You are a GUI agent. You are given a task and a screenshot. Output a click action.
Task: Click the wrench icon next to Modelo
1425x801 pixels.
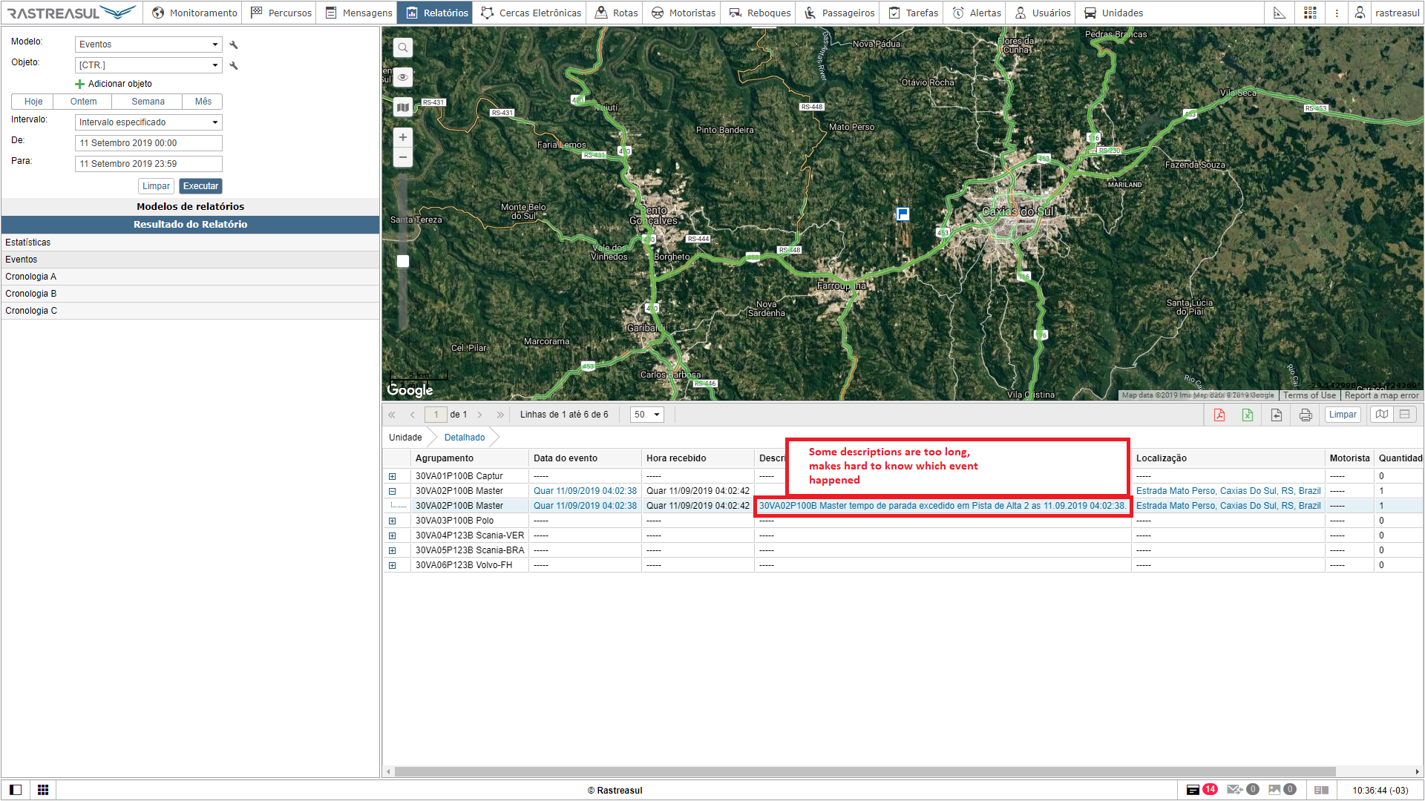234,44
